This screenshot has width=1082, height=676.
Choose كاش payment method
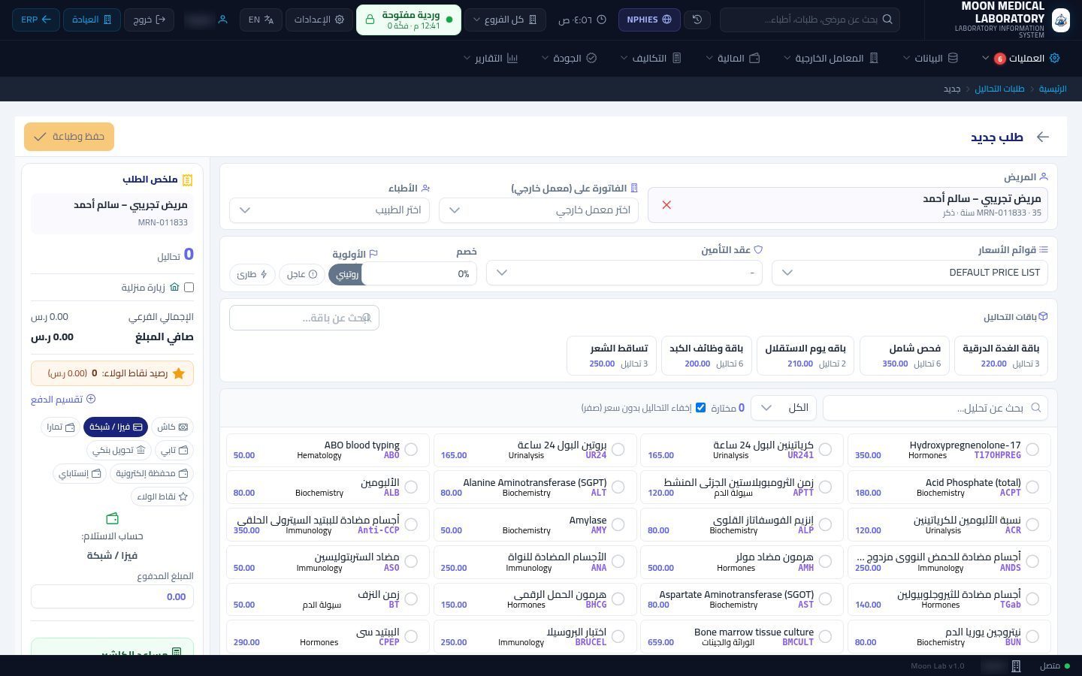click(172, 427)
